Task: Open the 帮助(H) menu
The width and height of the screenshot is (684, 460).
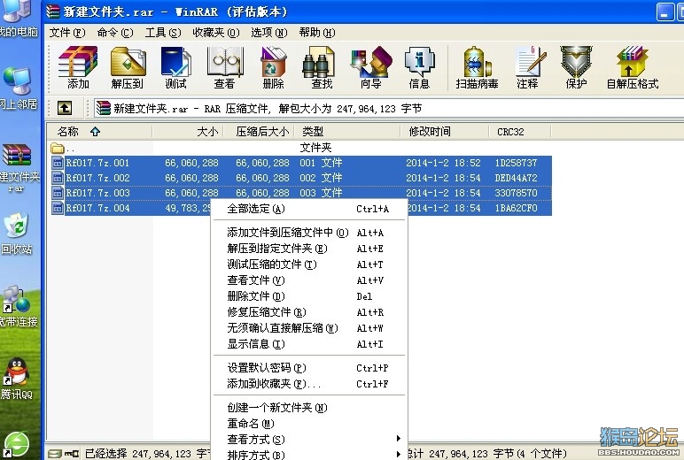Action: [317, 33]
